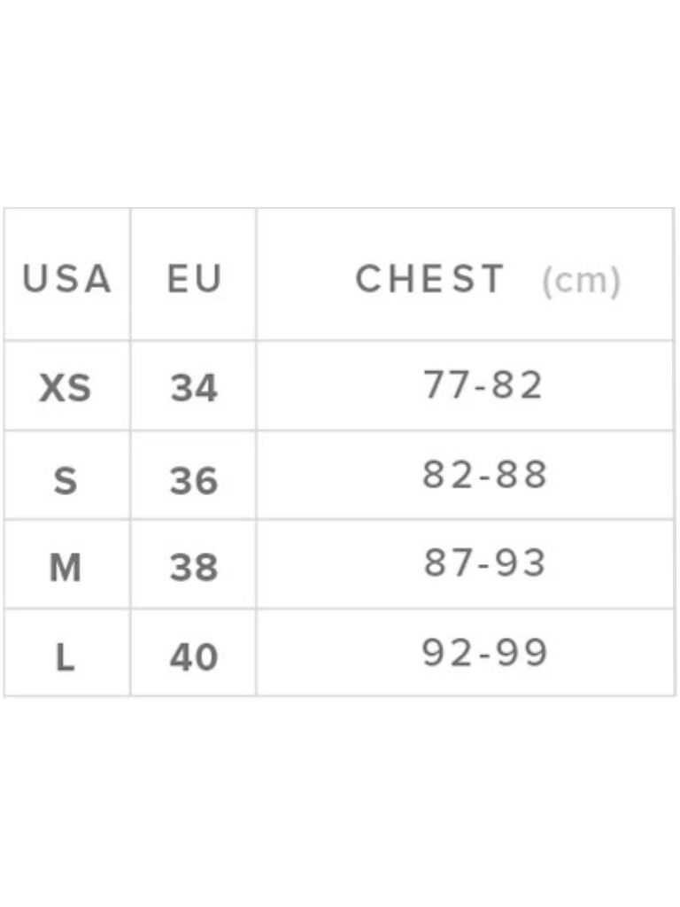The width and height of the screenshot is (680, 907).
Task: Click the CHEST column header text
Action: [430, 280]
